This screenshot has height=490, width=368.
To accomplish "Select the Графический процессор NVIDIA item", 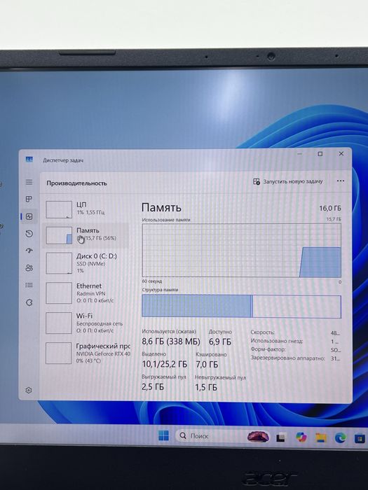I will point(86,353).
